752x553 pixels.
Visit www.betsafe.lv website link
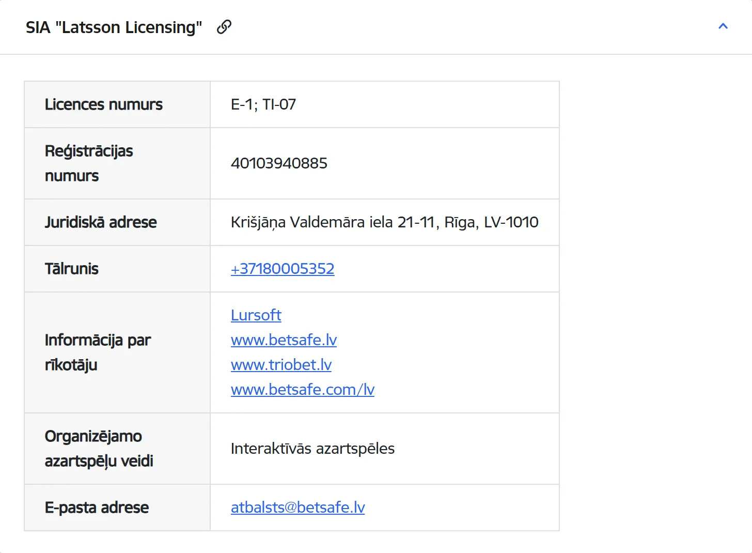284,340
